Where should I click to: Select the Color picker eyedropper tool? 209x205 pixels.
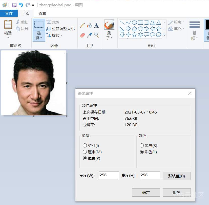(90, 35)
